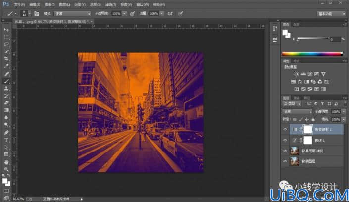349x202 pixels.
Task: Select the Move tool
Action: tap(6, 30)
